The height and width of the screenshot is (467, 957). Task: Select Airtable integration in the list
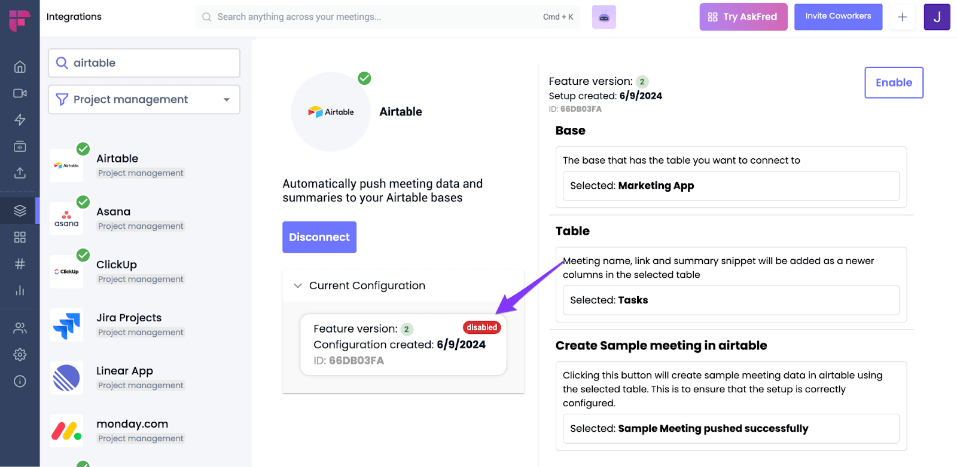(144, 165)
